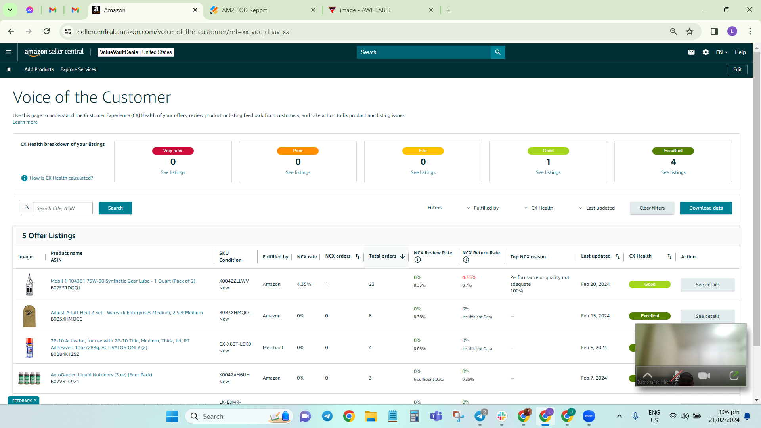Screen dimensions: 761x428
Task: Open a new browser tab
Action: click(449, 10)
